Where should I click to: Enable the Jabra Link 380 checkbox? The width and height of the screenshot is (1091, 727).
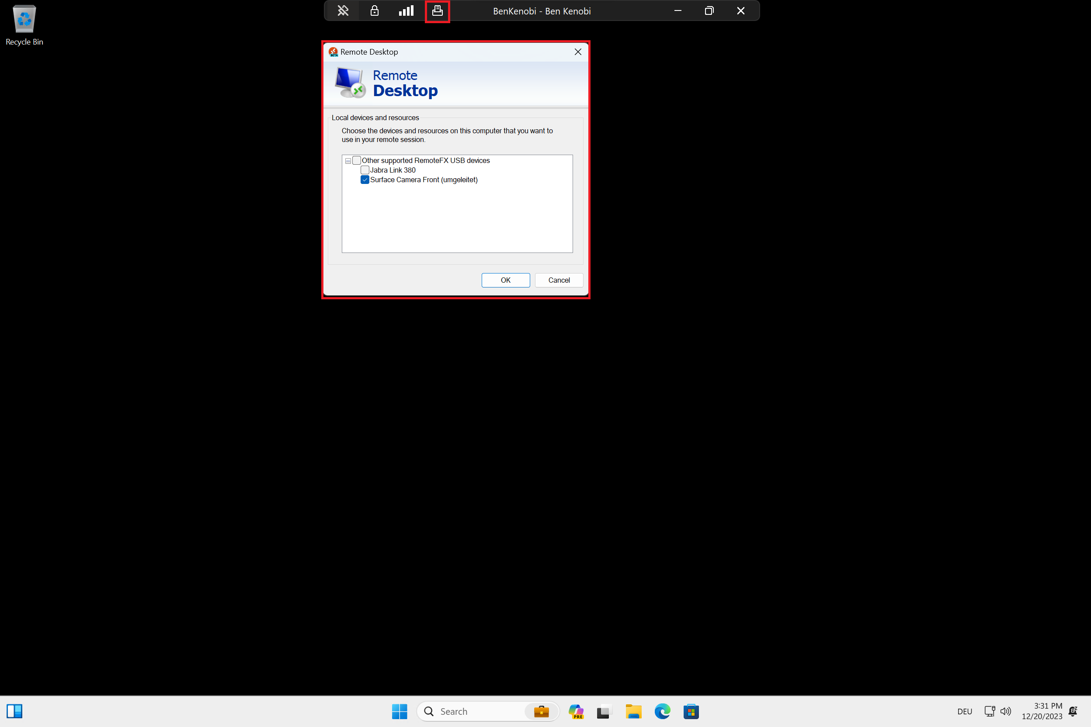(x=365, y=170)
